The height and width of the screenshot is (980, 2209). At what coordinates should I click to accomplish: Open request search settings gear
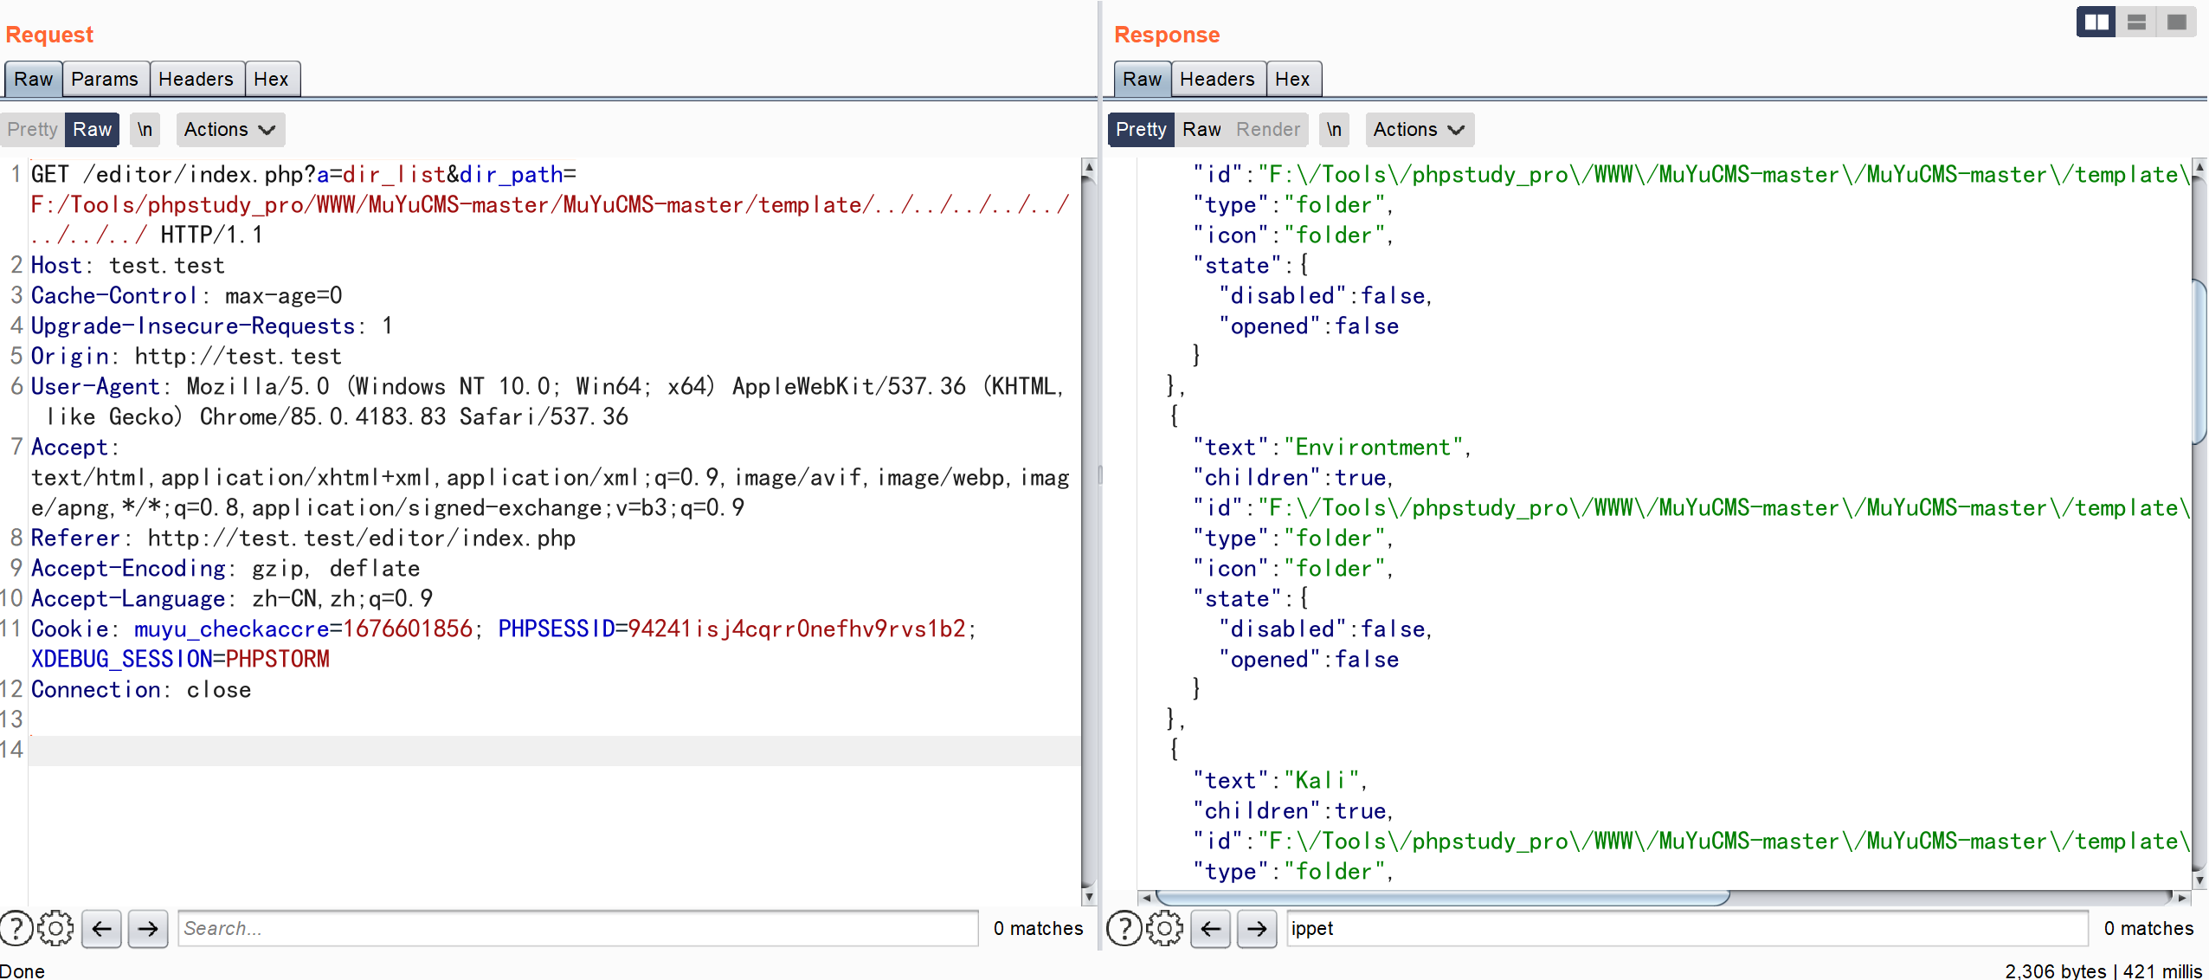tap(56, 928)
